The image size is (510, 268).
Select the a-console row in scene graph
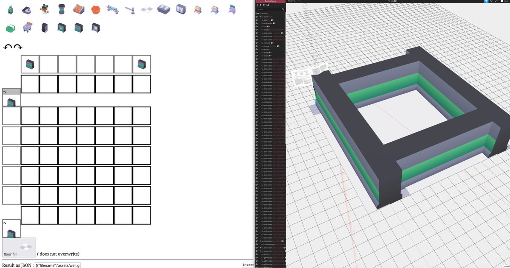(x=271, y=43)
